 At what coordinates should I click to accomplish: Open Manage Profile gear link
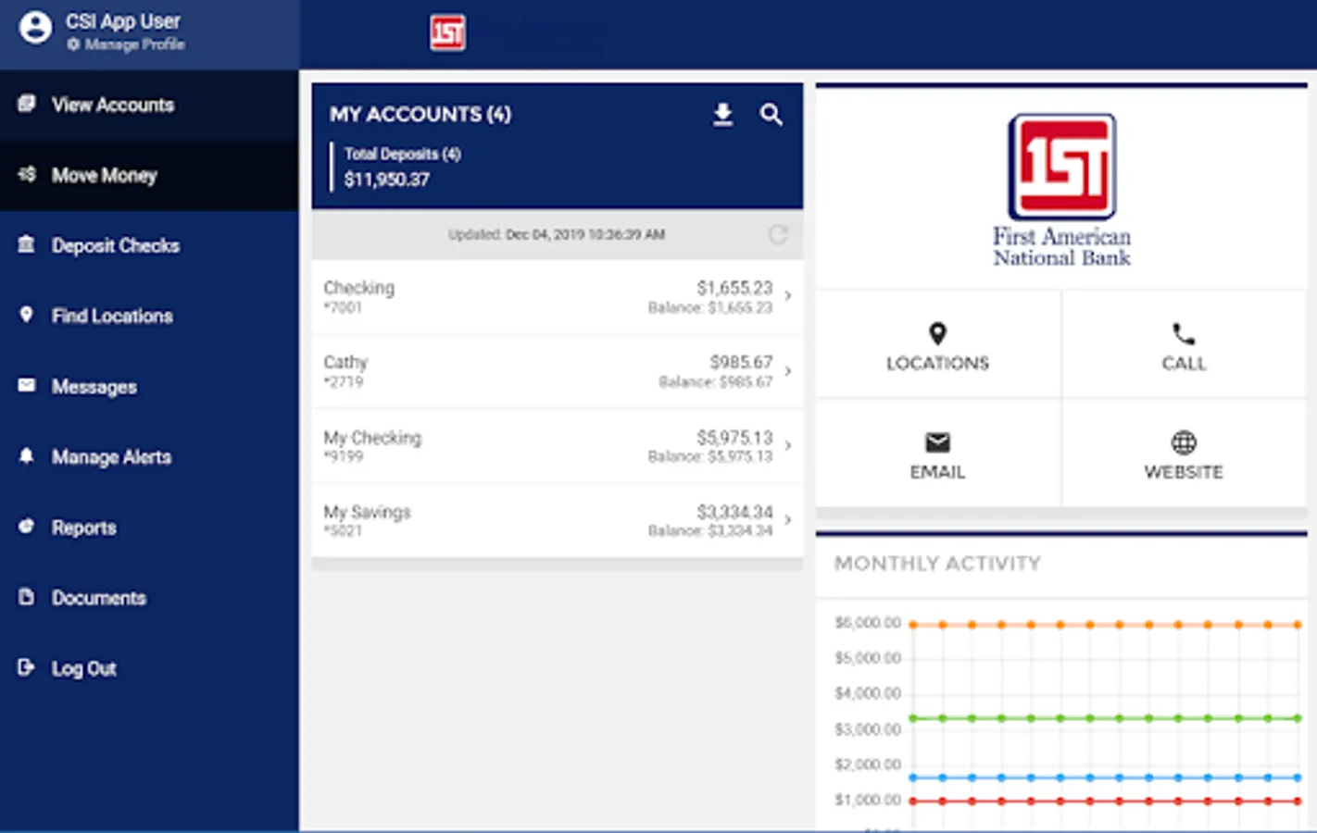pyautogui.click(x=126, y=44)
